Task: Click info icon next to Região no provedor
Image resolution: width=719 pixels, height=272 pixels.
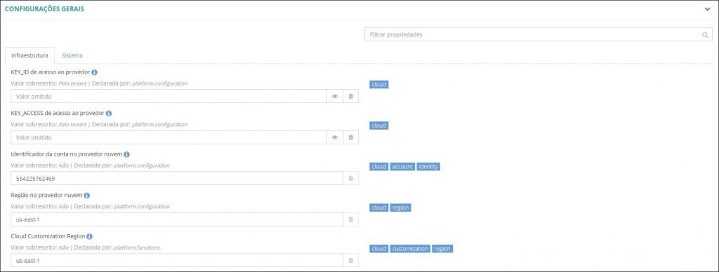Action: pyautogui.click(x=86, y=195)
